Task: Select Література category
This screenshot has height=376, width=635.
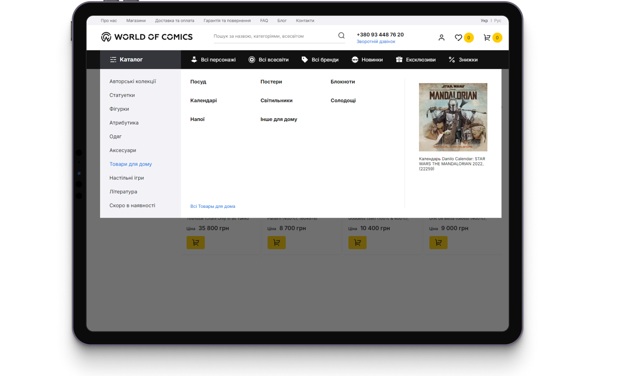Action: 123,192
